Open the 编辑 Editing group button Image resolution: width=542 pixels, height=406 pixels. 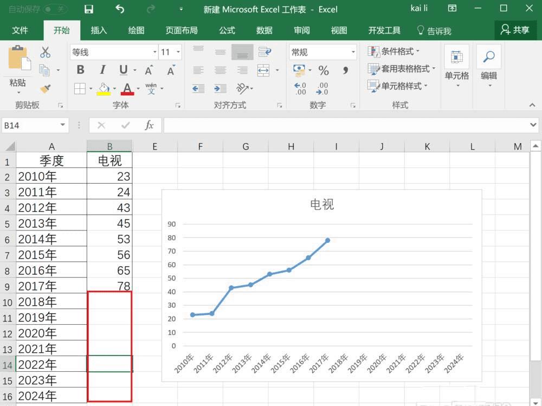(x=489, y=66)
